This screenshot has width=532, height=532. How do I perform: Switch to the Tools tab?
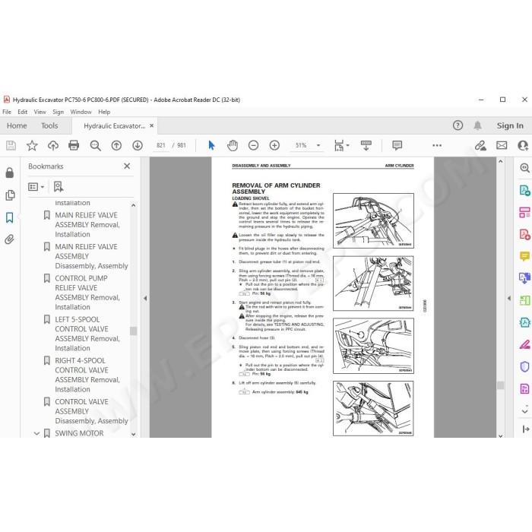tap(49, 126)
